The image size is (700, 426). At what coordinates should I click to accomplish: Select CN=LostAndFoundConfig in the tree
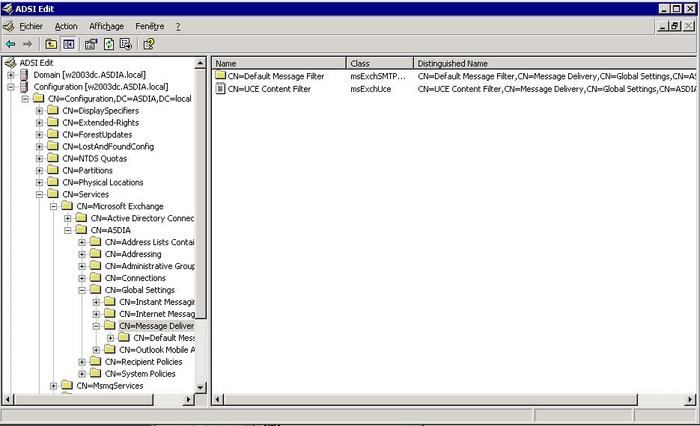coord(108,146)
